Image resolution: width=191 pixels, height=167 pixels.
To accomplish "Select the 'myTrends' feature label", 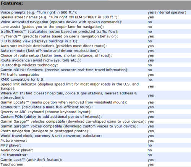I will [x=59, y=36].
